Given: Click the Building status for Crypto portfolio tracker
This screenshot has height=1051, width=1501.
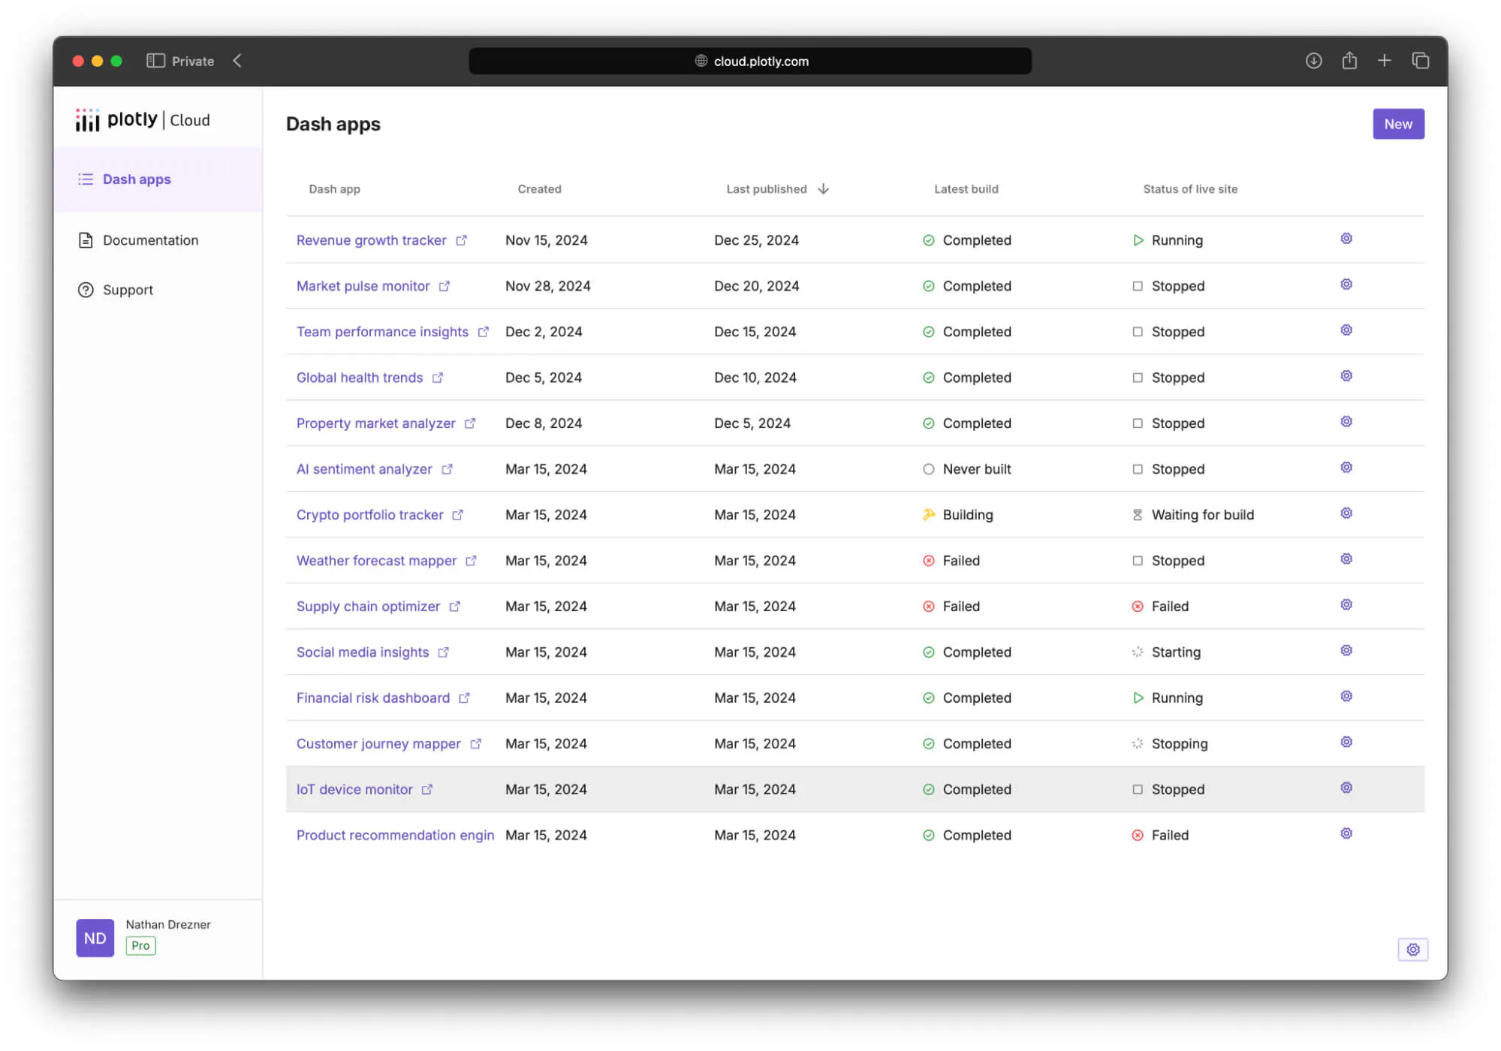Looking at the screenshot, I should 967,515.
